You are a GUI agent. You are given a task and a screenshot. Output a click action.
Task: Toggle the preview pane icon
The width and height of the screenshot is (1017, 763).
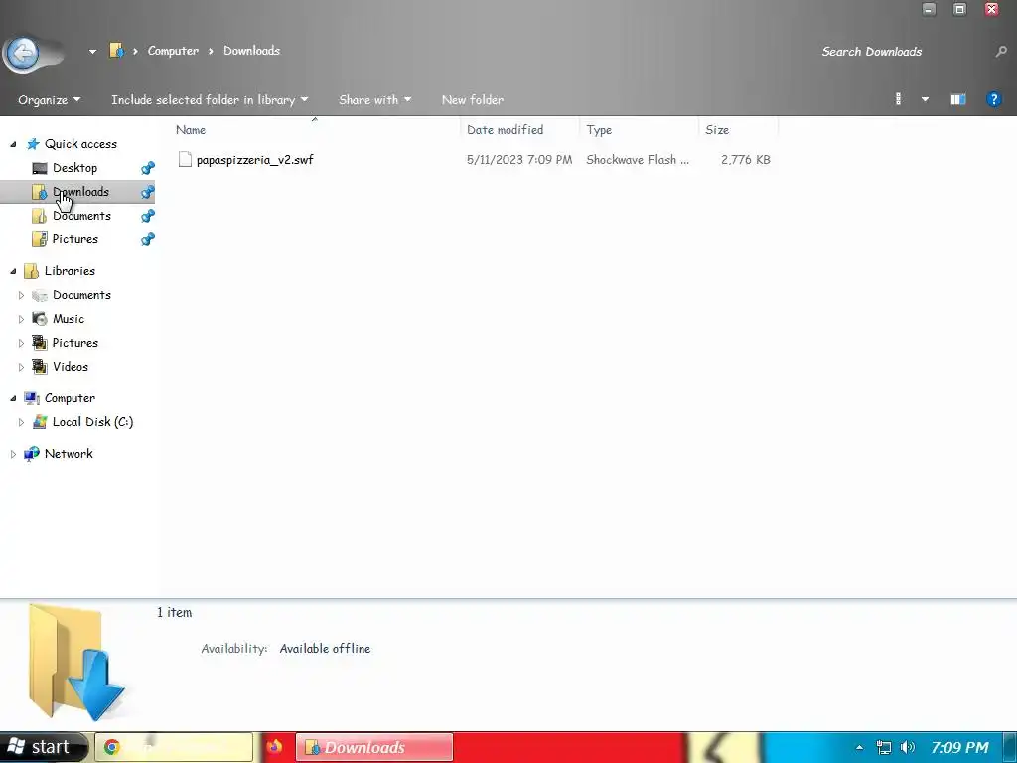958,99
